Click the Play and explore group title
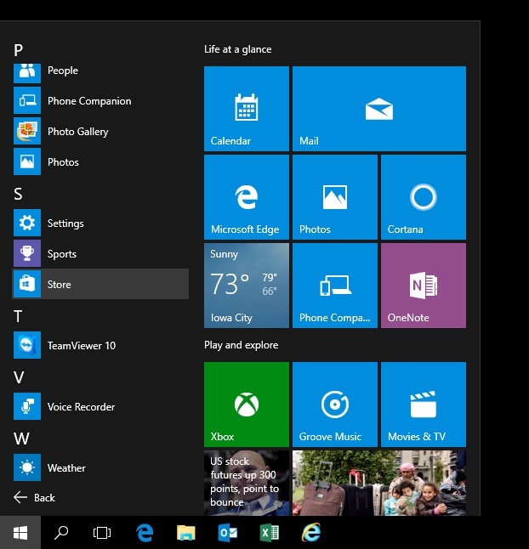 click(242, 345)
